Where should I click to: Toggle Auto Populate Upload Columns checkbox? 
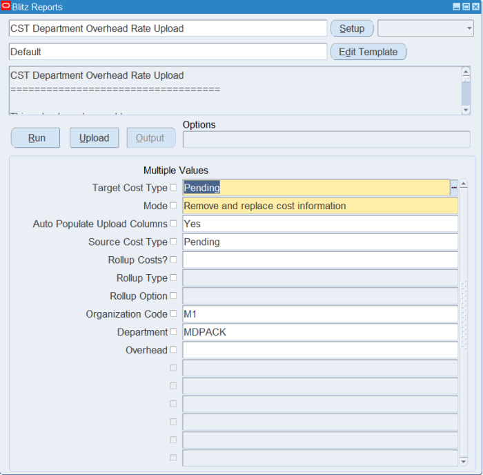pyautogui.click(x=173, y=223)
